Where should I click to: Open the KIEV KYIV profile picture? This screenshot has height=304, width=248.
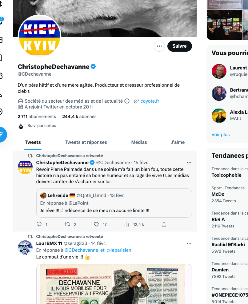pos(40,37)
